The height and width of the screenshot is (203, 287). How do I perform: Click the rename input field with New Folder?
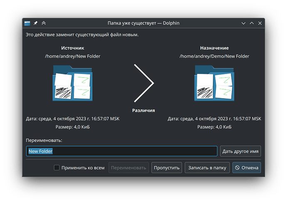pyautogui.click(x=122, y=151)
